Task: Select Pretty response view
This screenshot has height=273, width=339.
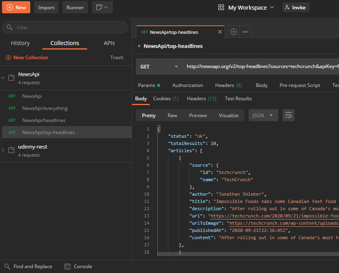Action: pos(149,116)
